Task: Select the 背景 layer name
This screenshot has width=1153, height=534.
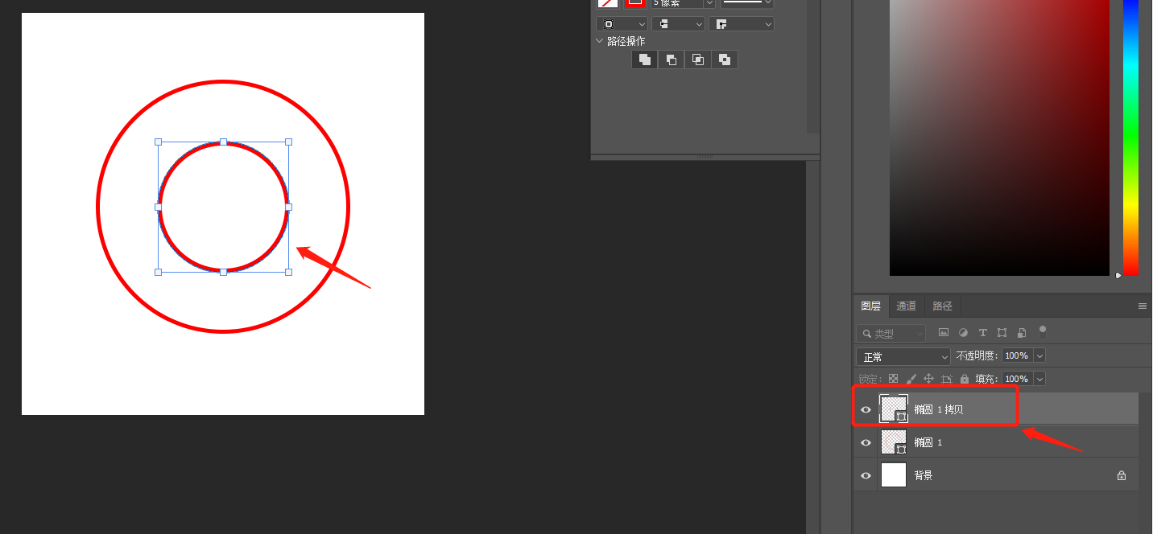Action: 923,475
